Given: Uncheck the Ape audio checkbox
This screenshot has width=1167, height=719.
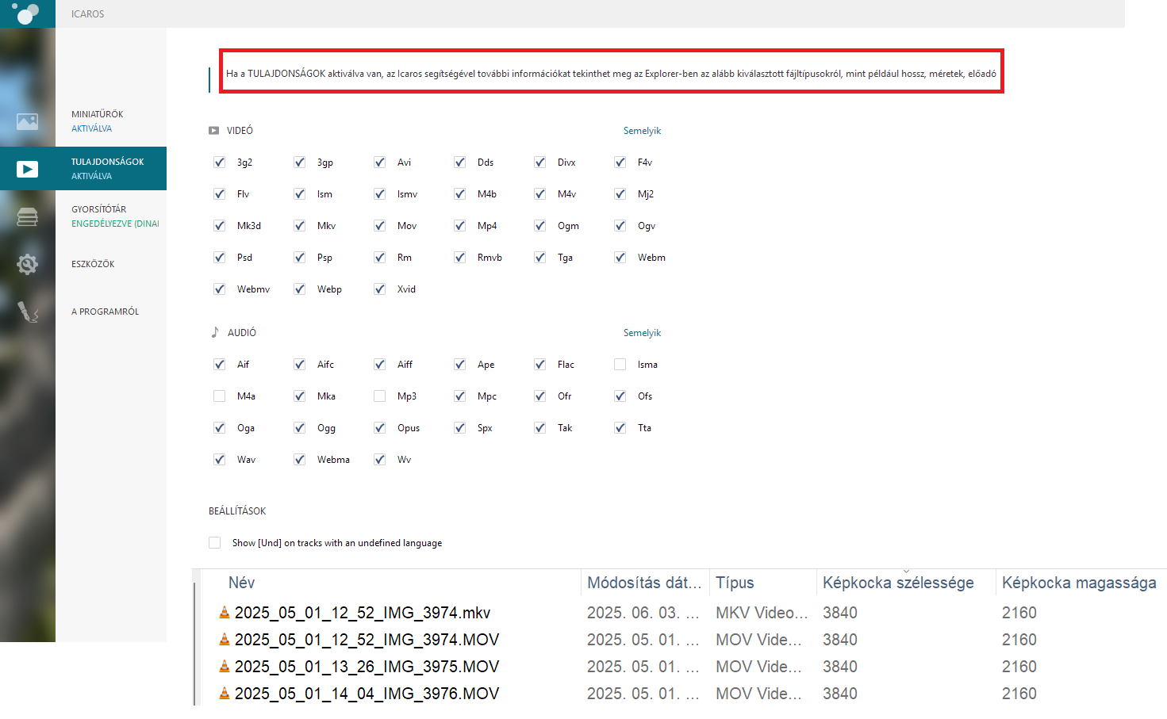Looking at the screenshot, I should [460, 365].
